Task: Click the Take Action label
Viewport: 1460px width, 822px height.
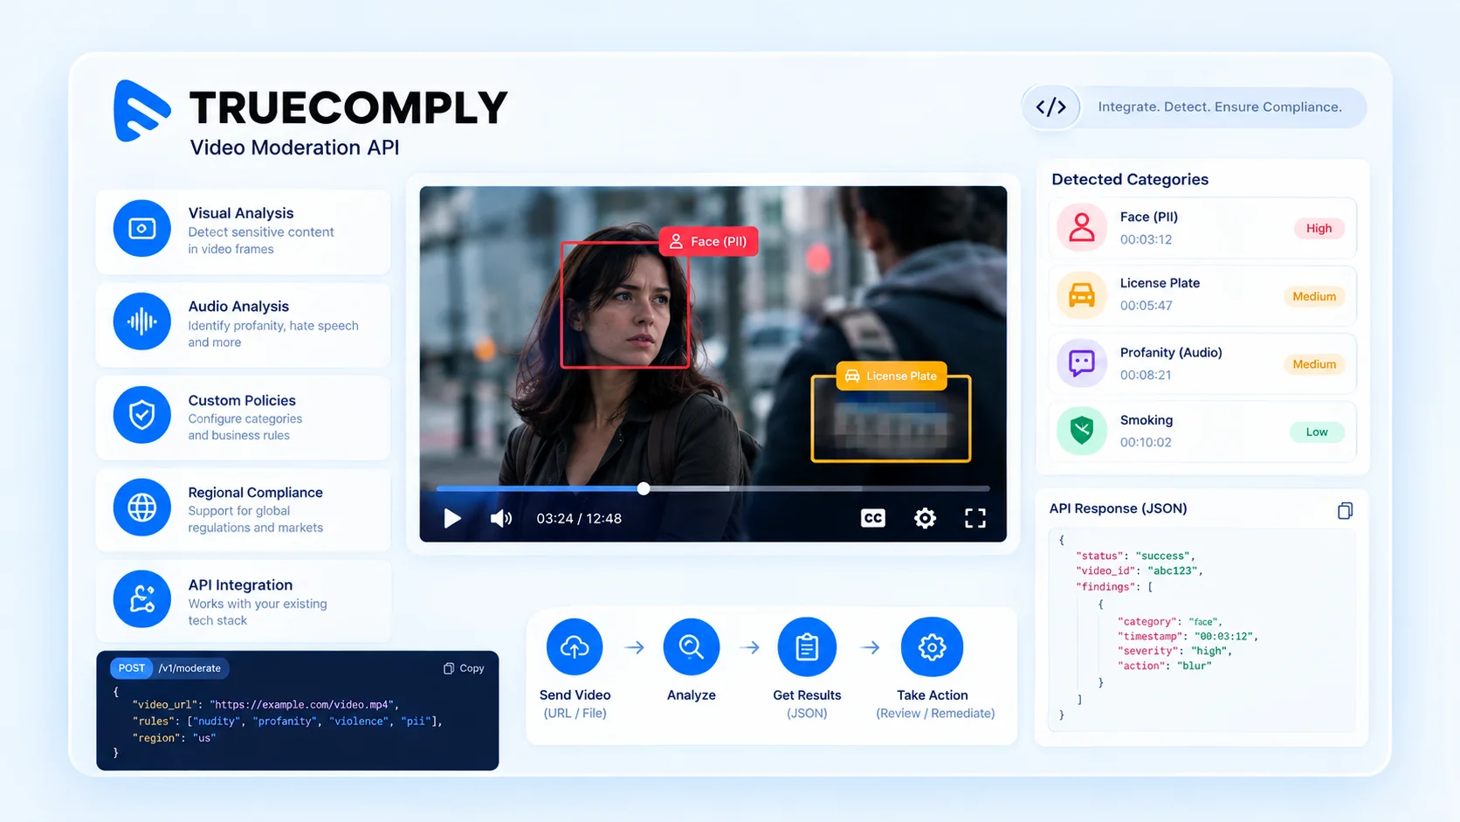Action: coord(932,695)
